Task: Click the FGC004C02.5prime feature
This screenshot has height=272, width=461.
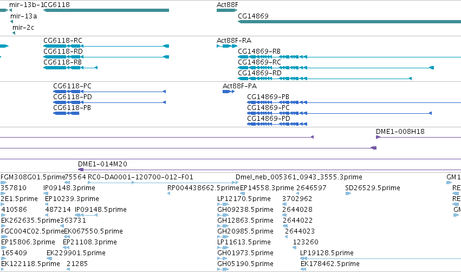Action: (4, 237)
